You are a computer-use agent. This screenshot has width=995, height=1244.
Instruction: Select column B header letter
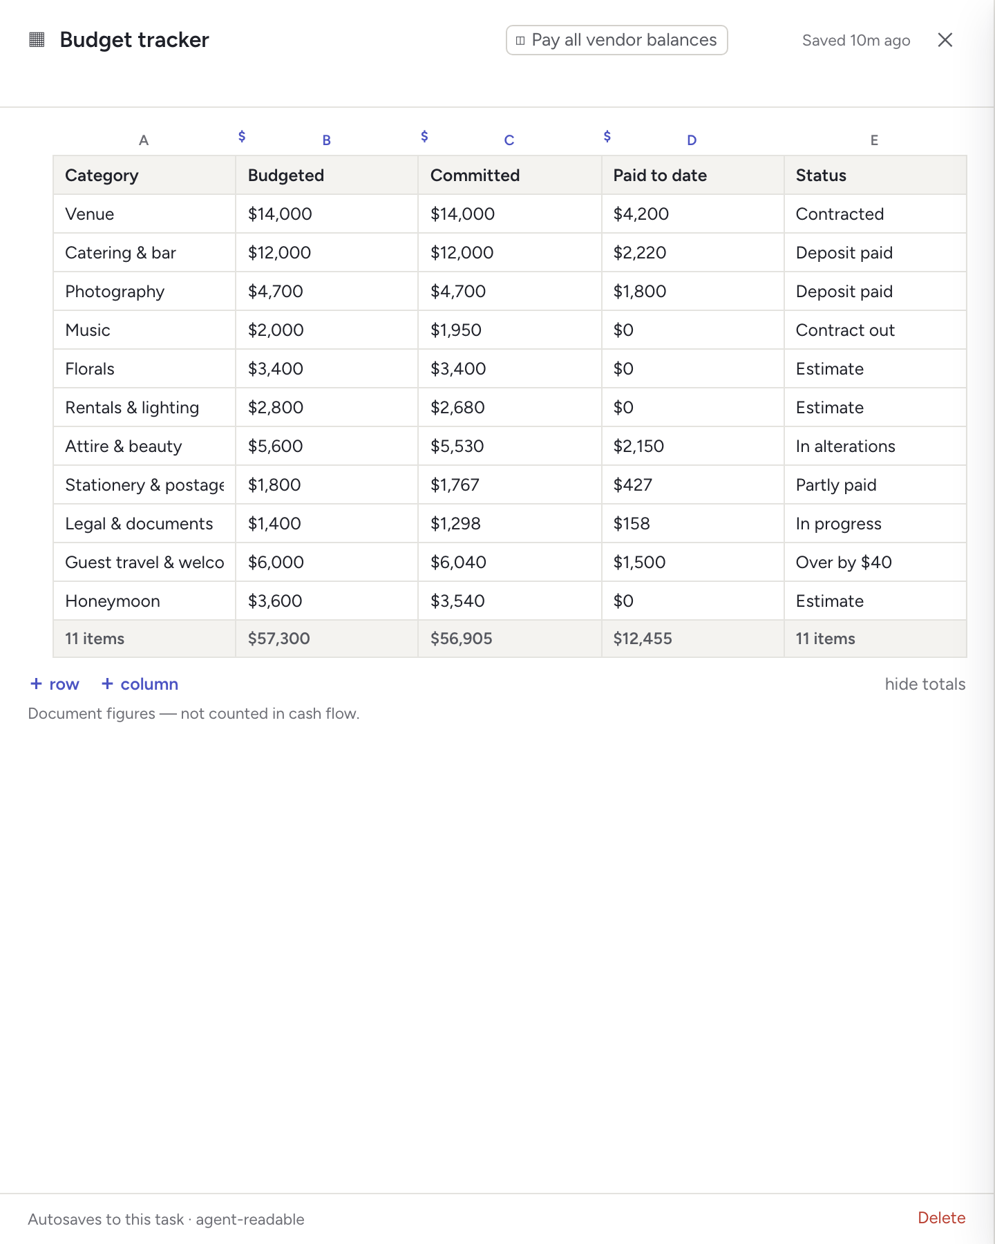(x=327, y=140)
